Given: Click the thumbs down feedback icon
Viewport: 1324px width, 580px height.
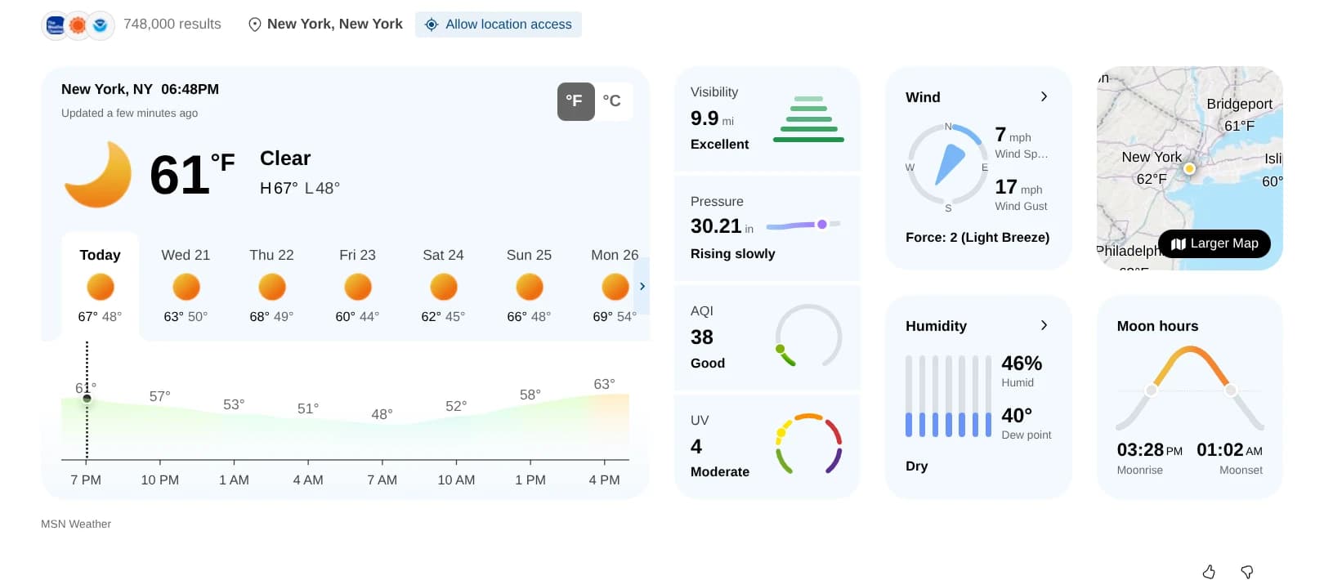Looking at the screenshot, I should pos(1247,572).
